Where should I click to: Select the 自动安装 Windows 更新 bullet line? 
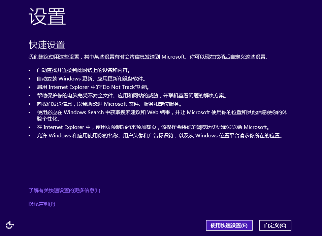(x=91, y=79)
